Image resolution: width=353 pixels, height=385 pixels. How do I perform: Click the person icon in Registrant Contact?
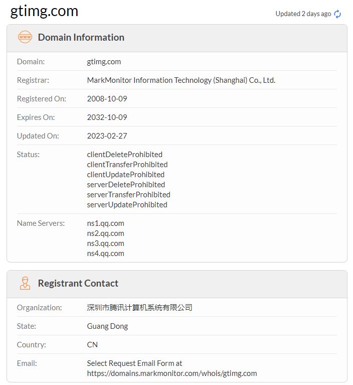point(25,283)
